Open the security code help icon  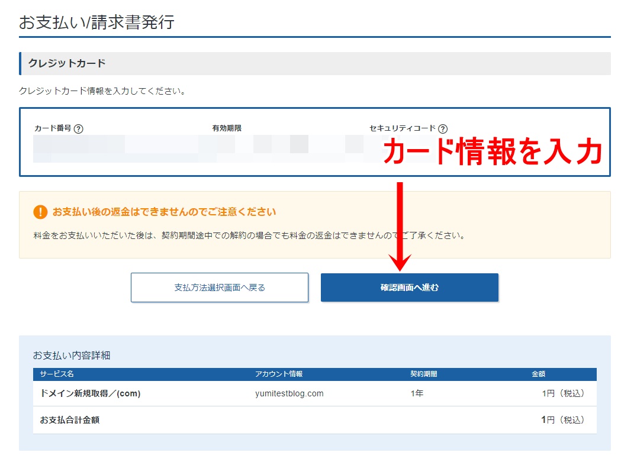click(443, 129)
